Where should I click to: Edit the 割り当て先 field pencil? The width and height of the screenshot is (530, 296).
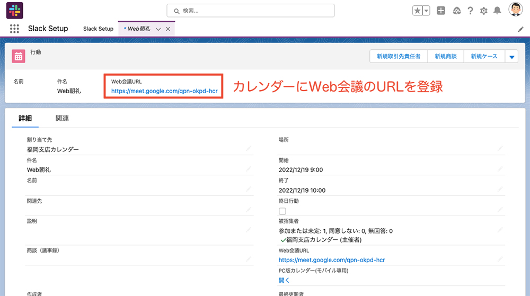(249, 148)
